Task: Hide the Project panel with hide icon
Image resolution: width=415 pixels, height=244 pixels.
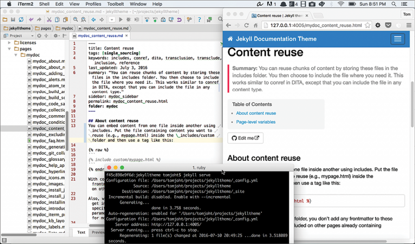Action: pos(64,36)
